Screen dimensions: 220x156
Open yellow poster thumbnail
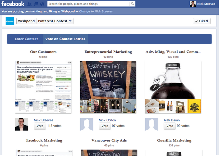pyautogui.click(x=194, y=106)
